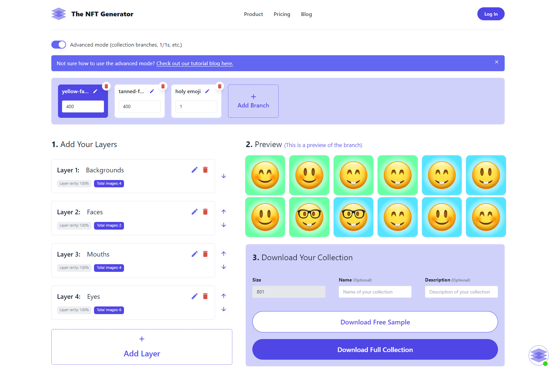Move Backgrounds layer down
Viewport: 555px width, 370px height.
coord(224,176)
